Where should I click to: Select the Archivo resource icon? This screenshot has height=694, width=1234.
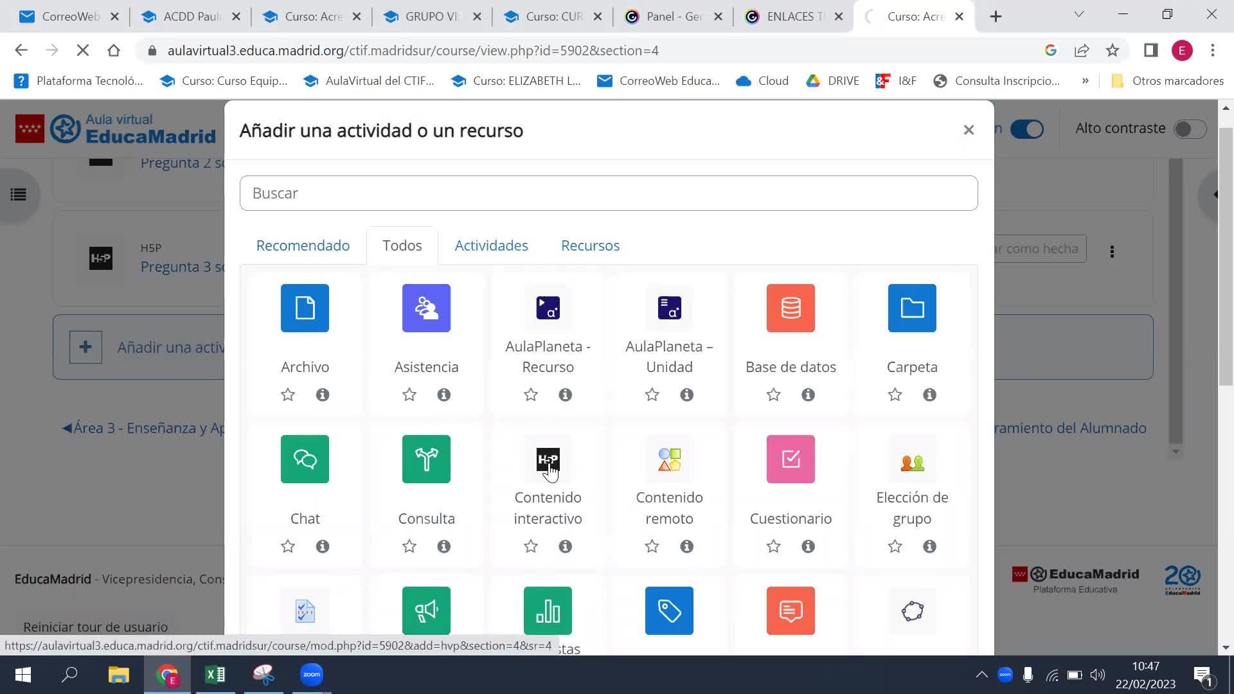[305, 308]
